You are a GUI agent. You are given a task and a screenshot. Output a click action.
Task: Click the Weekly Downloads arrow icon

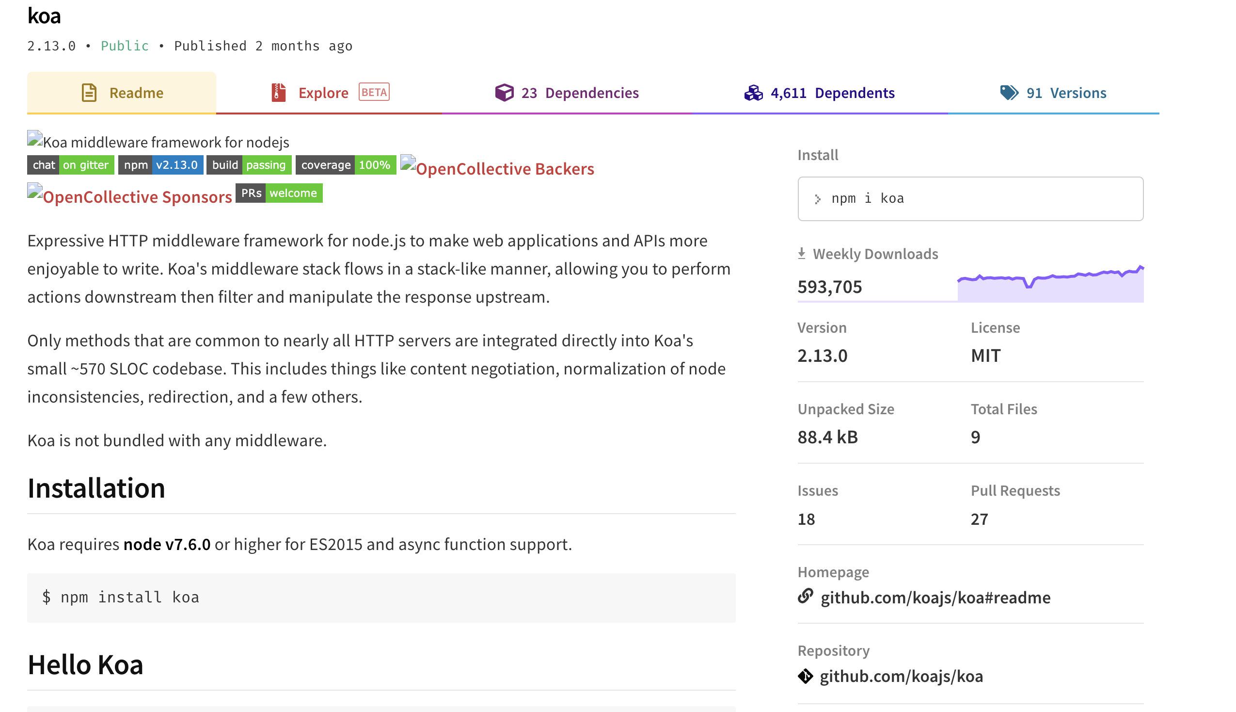click(802, 253)
